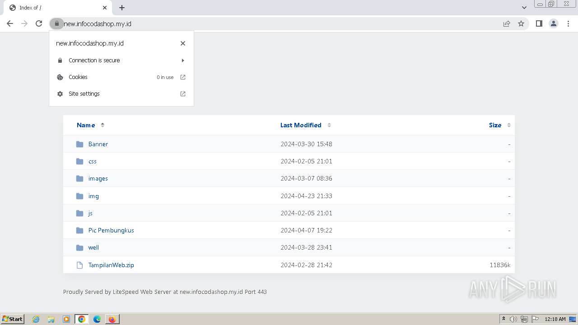The image size is (578, 325).
Task: Switch to Chrome in the taskbar
Action: pos(82,319)
